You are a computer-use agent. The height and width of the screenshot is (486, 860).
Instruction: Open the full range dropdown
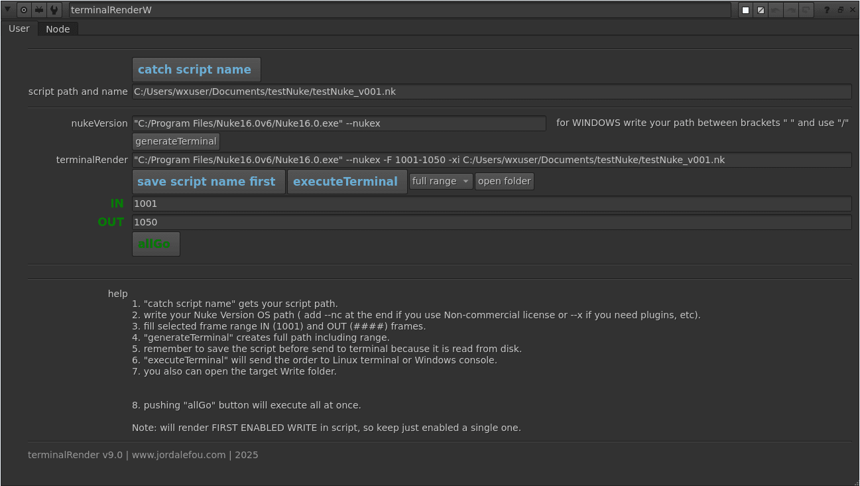click(x=440, y=181)
